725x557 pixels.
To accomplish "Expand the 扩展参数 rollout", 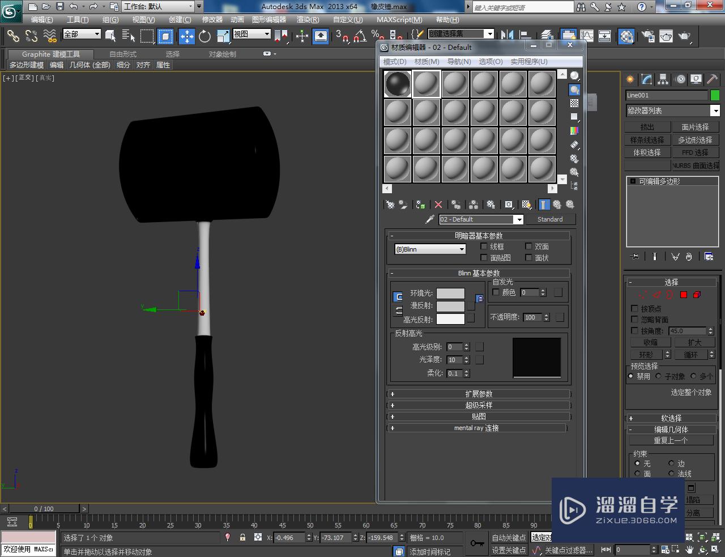I will click(x=479, y=394).
